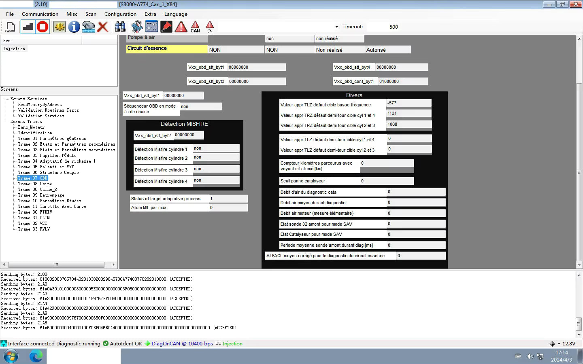Open the Configuration menu
Viewport: 583px width, 364px height.
pos(120,14)
